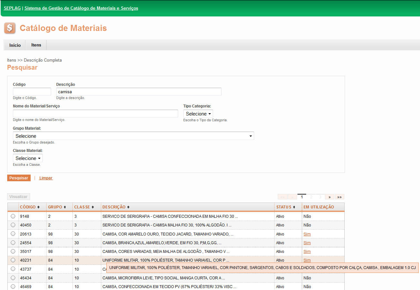This screenshot has width=420, height=290.
Task: Click code cell 40450
Action: tap(26, 225)
